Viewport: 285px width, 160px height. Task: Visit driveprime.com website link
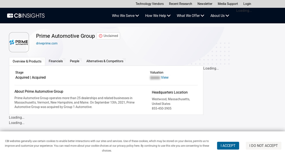pyautogui.click(x=47, y=43)
